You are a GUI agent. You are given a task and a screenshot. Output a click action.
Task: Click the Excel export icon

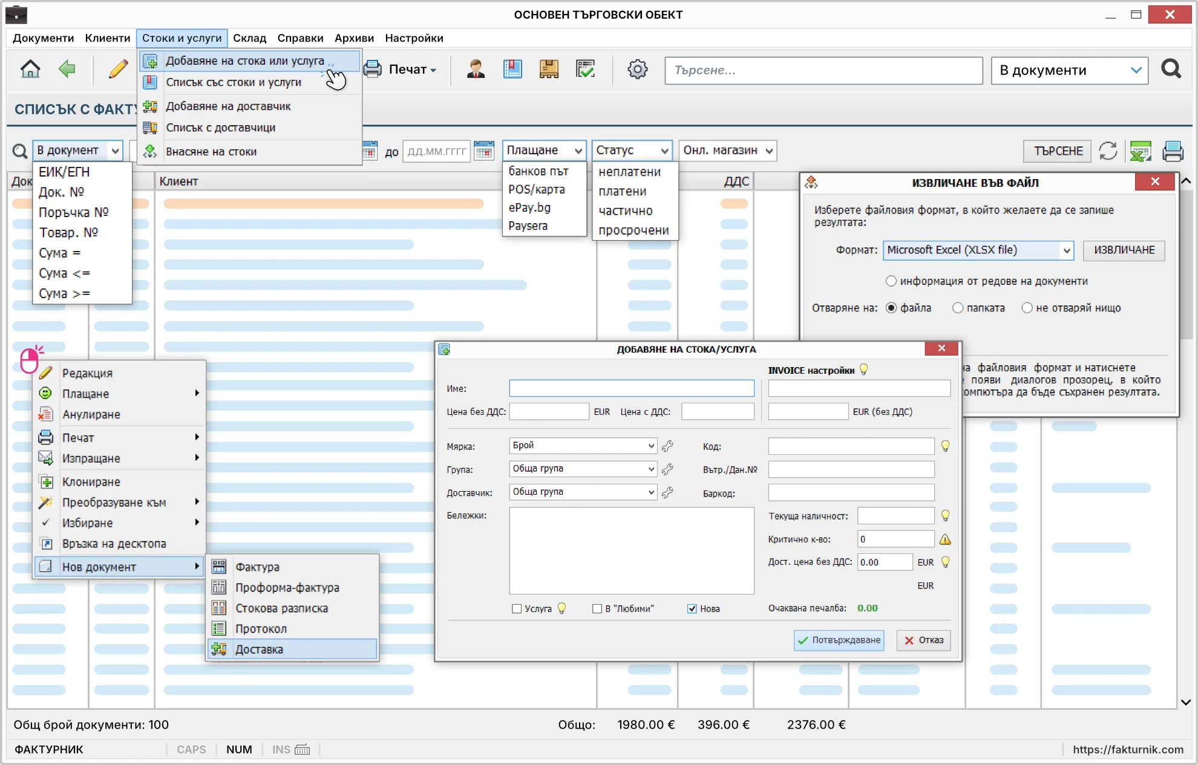(1141, 151)
